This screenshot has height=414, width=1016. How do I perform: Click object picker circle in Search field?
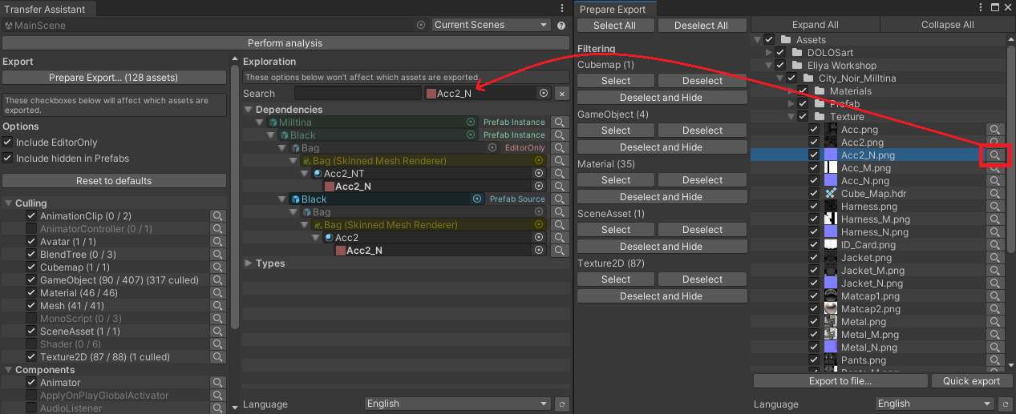tap(544, 94)
